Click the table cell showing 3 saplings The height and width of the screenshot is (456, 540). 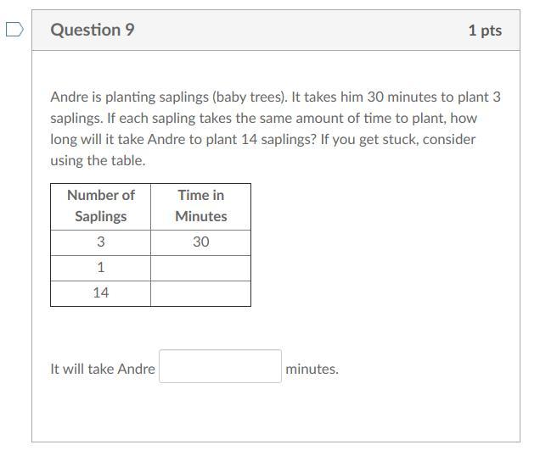(100, 242)
